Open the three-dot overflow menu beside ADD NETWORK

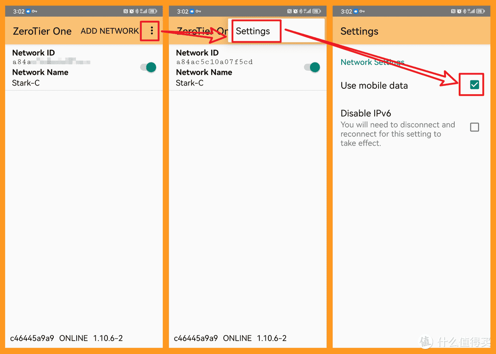(x=152, y=31)
